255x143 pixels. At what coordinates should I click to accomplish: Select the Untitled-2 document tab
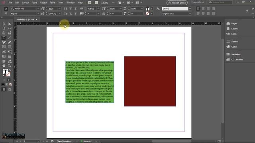click(25, 19)
